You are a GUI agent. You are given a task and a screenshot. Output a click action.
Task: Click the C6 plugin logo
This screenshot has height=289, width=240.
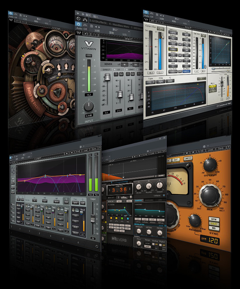(13, 170)
